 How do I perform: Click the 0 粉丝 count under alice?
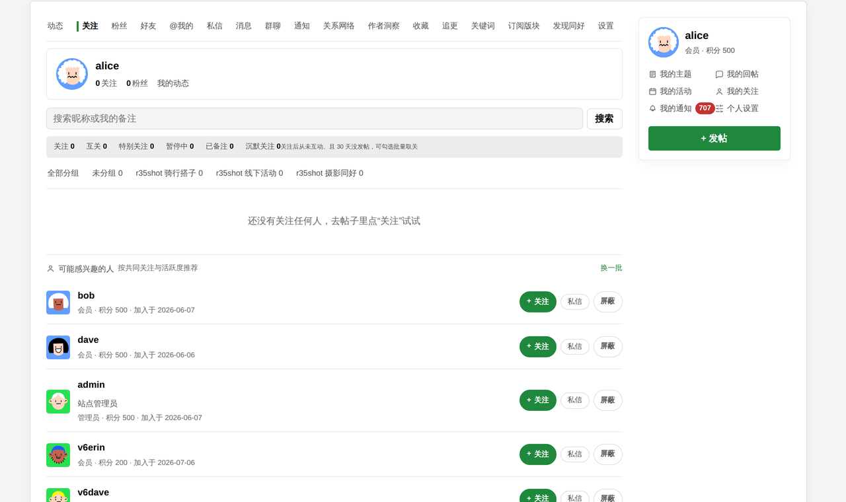[x=137, y=83]
